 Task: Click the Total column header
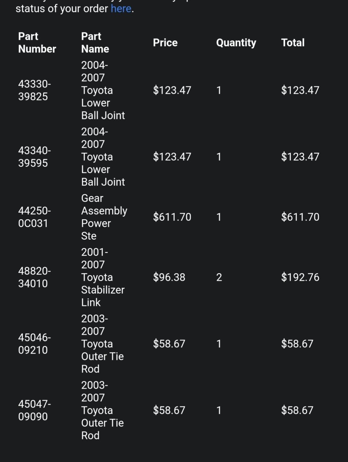293,43
